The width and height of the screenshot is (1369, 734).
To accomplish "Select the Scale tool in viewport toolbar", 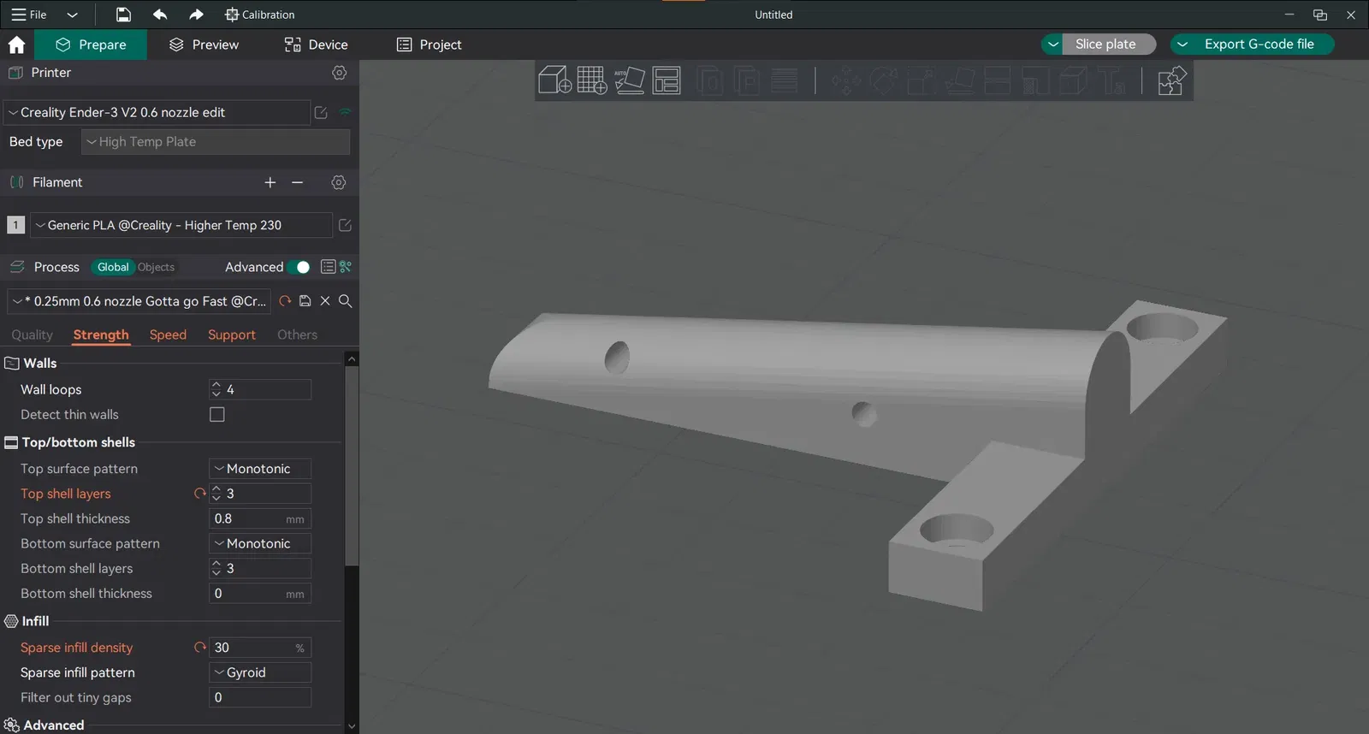I will point(922,80).
